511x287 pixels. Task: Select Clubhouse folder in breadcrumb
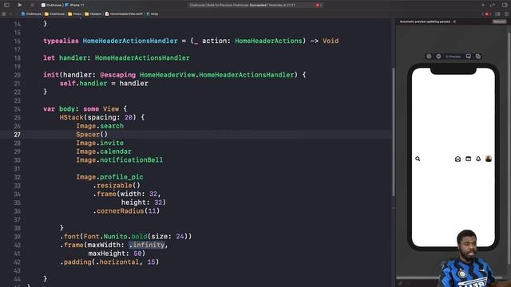click(x=54, y=14)
